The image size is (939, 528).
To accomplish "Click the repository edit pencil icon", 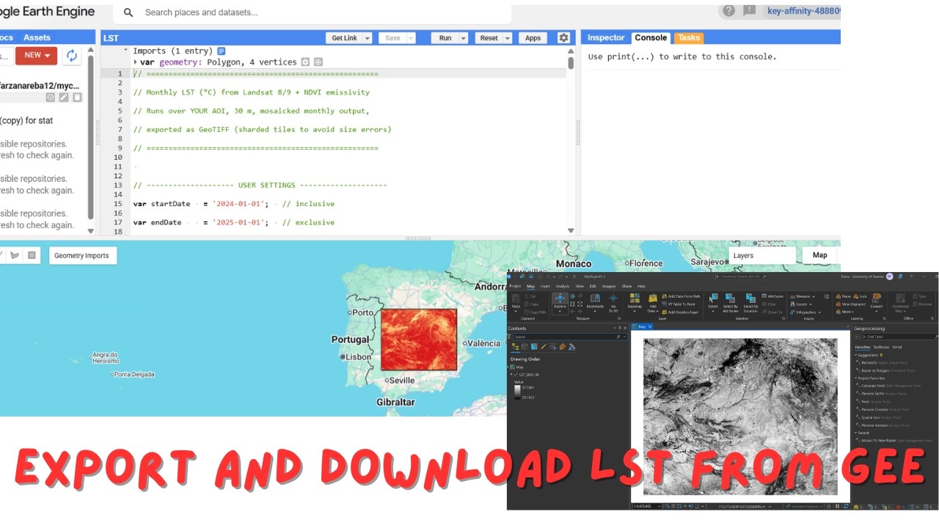I will (64, 98).
